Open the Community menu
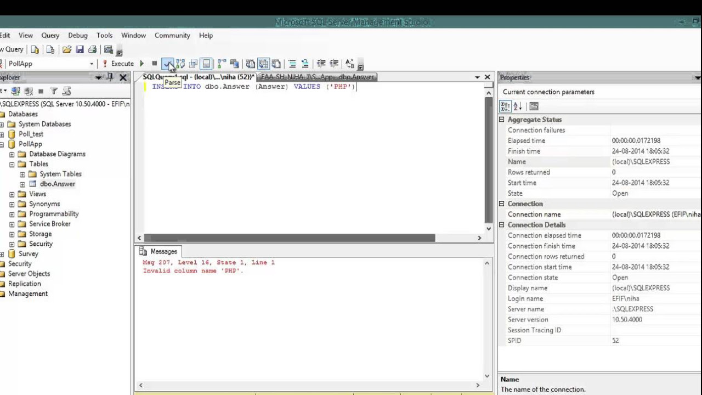Image resolution: width=702 pixels, height=395 pixels. tap(172, 35)
